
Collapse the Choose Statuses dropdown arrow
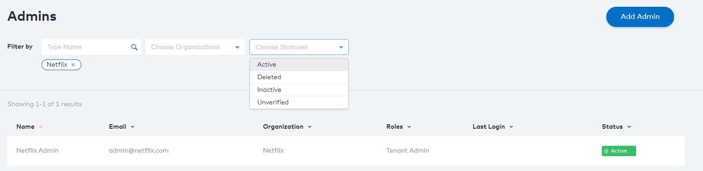341,47
